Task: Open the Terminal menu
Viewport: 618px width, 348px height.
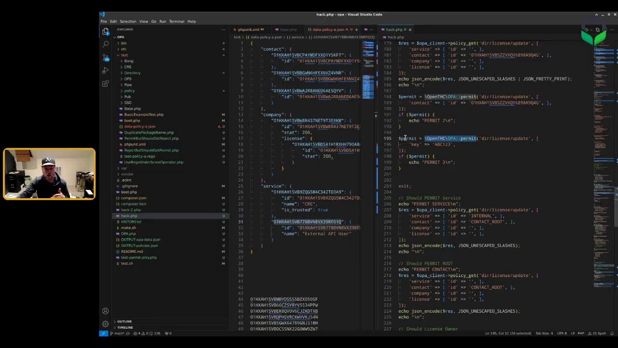Action: point(177,21)
